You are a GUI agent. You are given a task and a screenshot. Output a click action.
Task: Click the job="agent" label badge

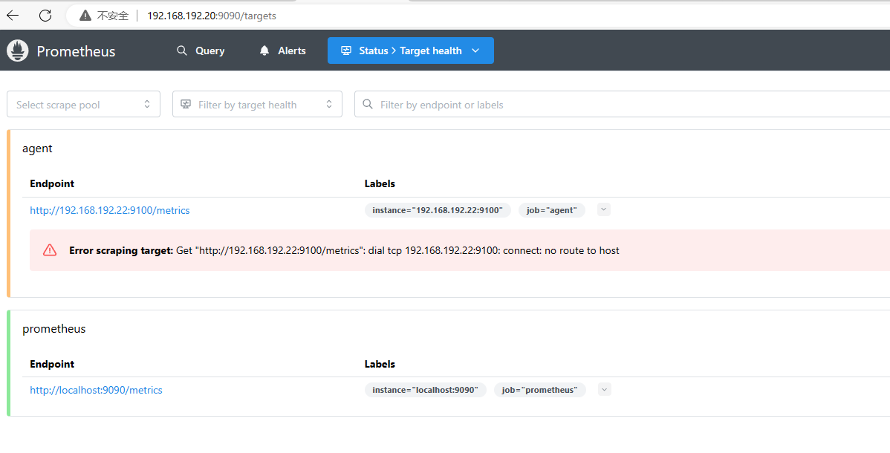[x=552, y=210]
